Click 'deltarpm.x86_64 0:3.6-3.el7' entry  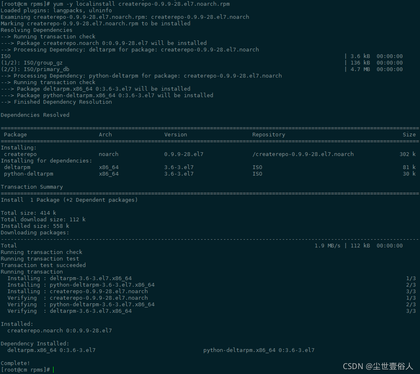tap(51, 350)
